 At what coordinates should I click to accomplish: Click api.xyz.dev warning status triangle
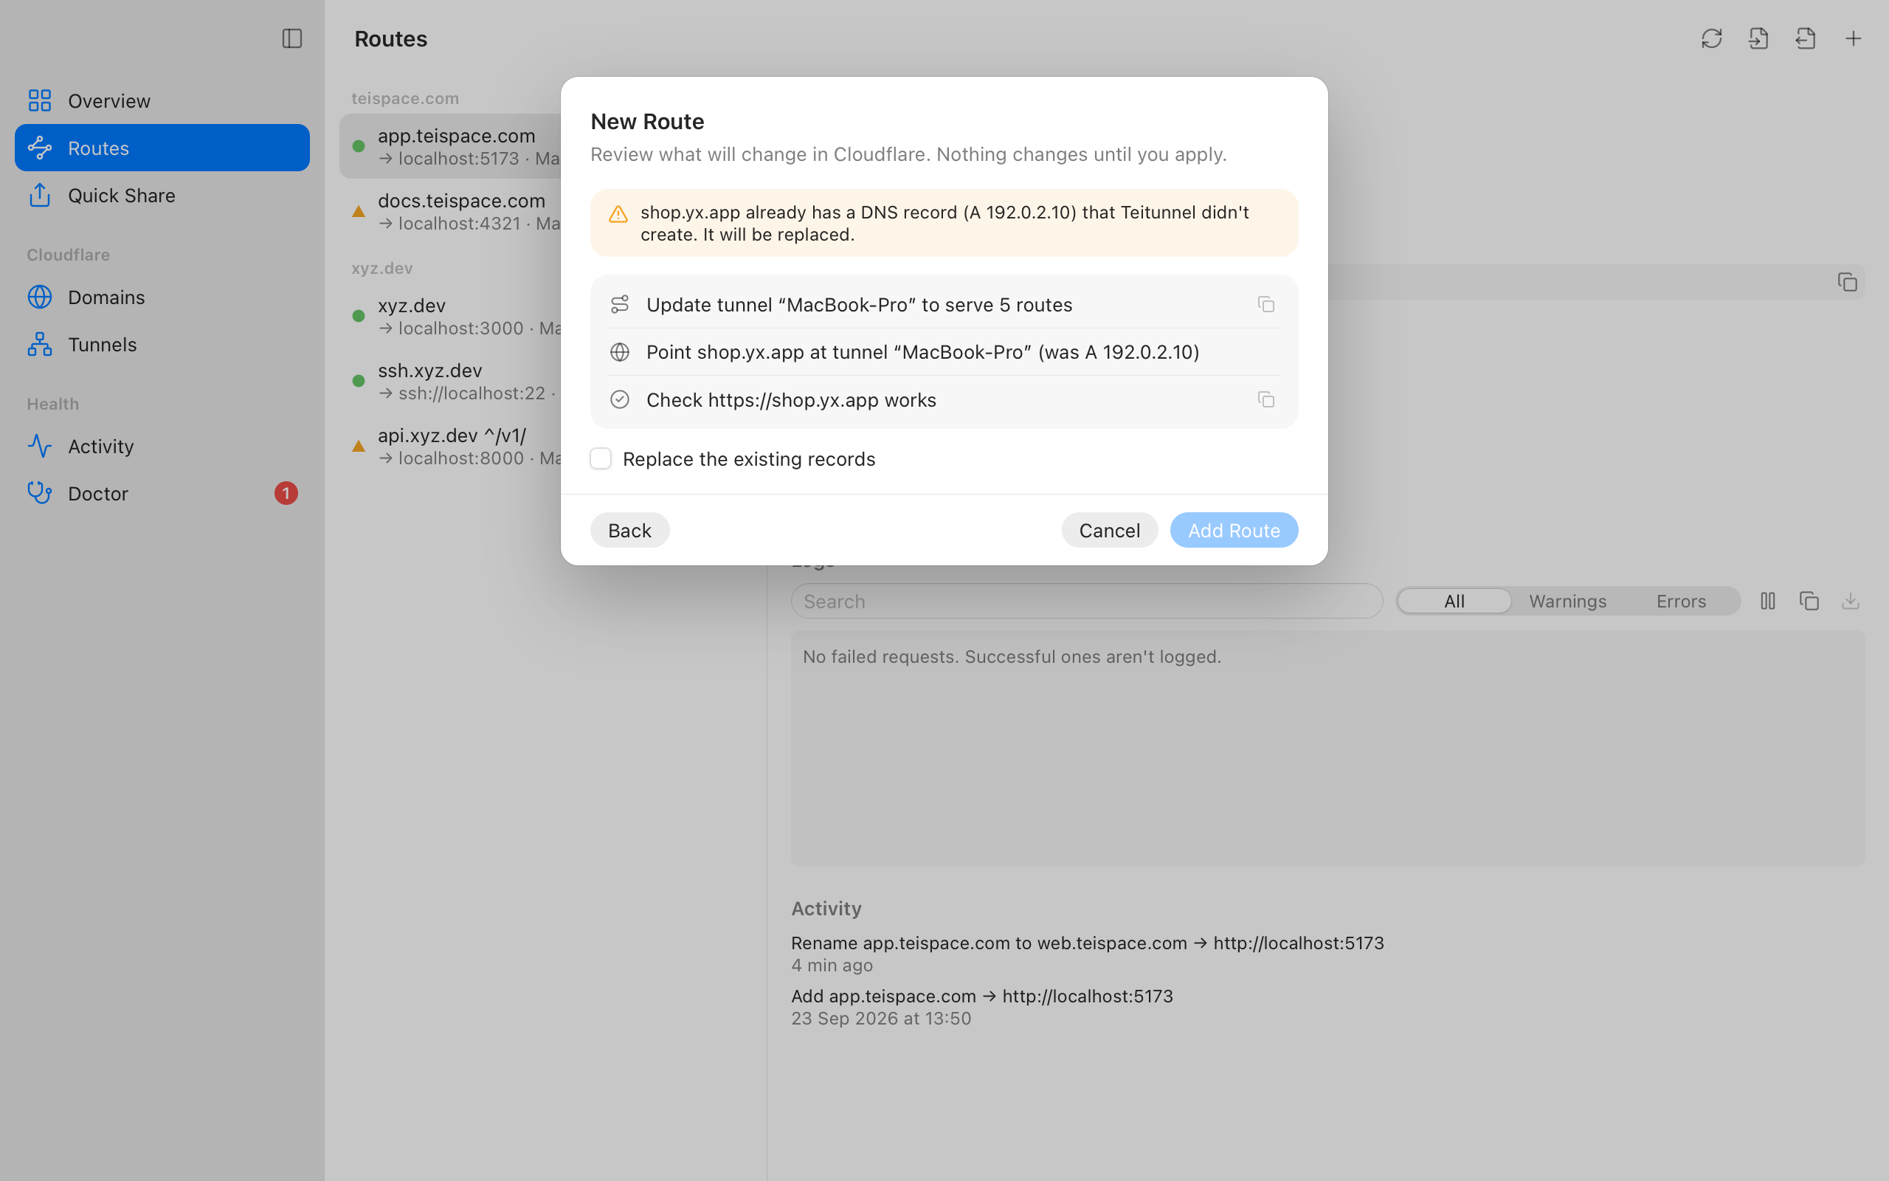pyautogui.click(x=359, y=446)
